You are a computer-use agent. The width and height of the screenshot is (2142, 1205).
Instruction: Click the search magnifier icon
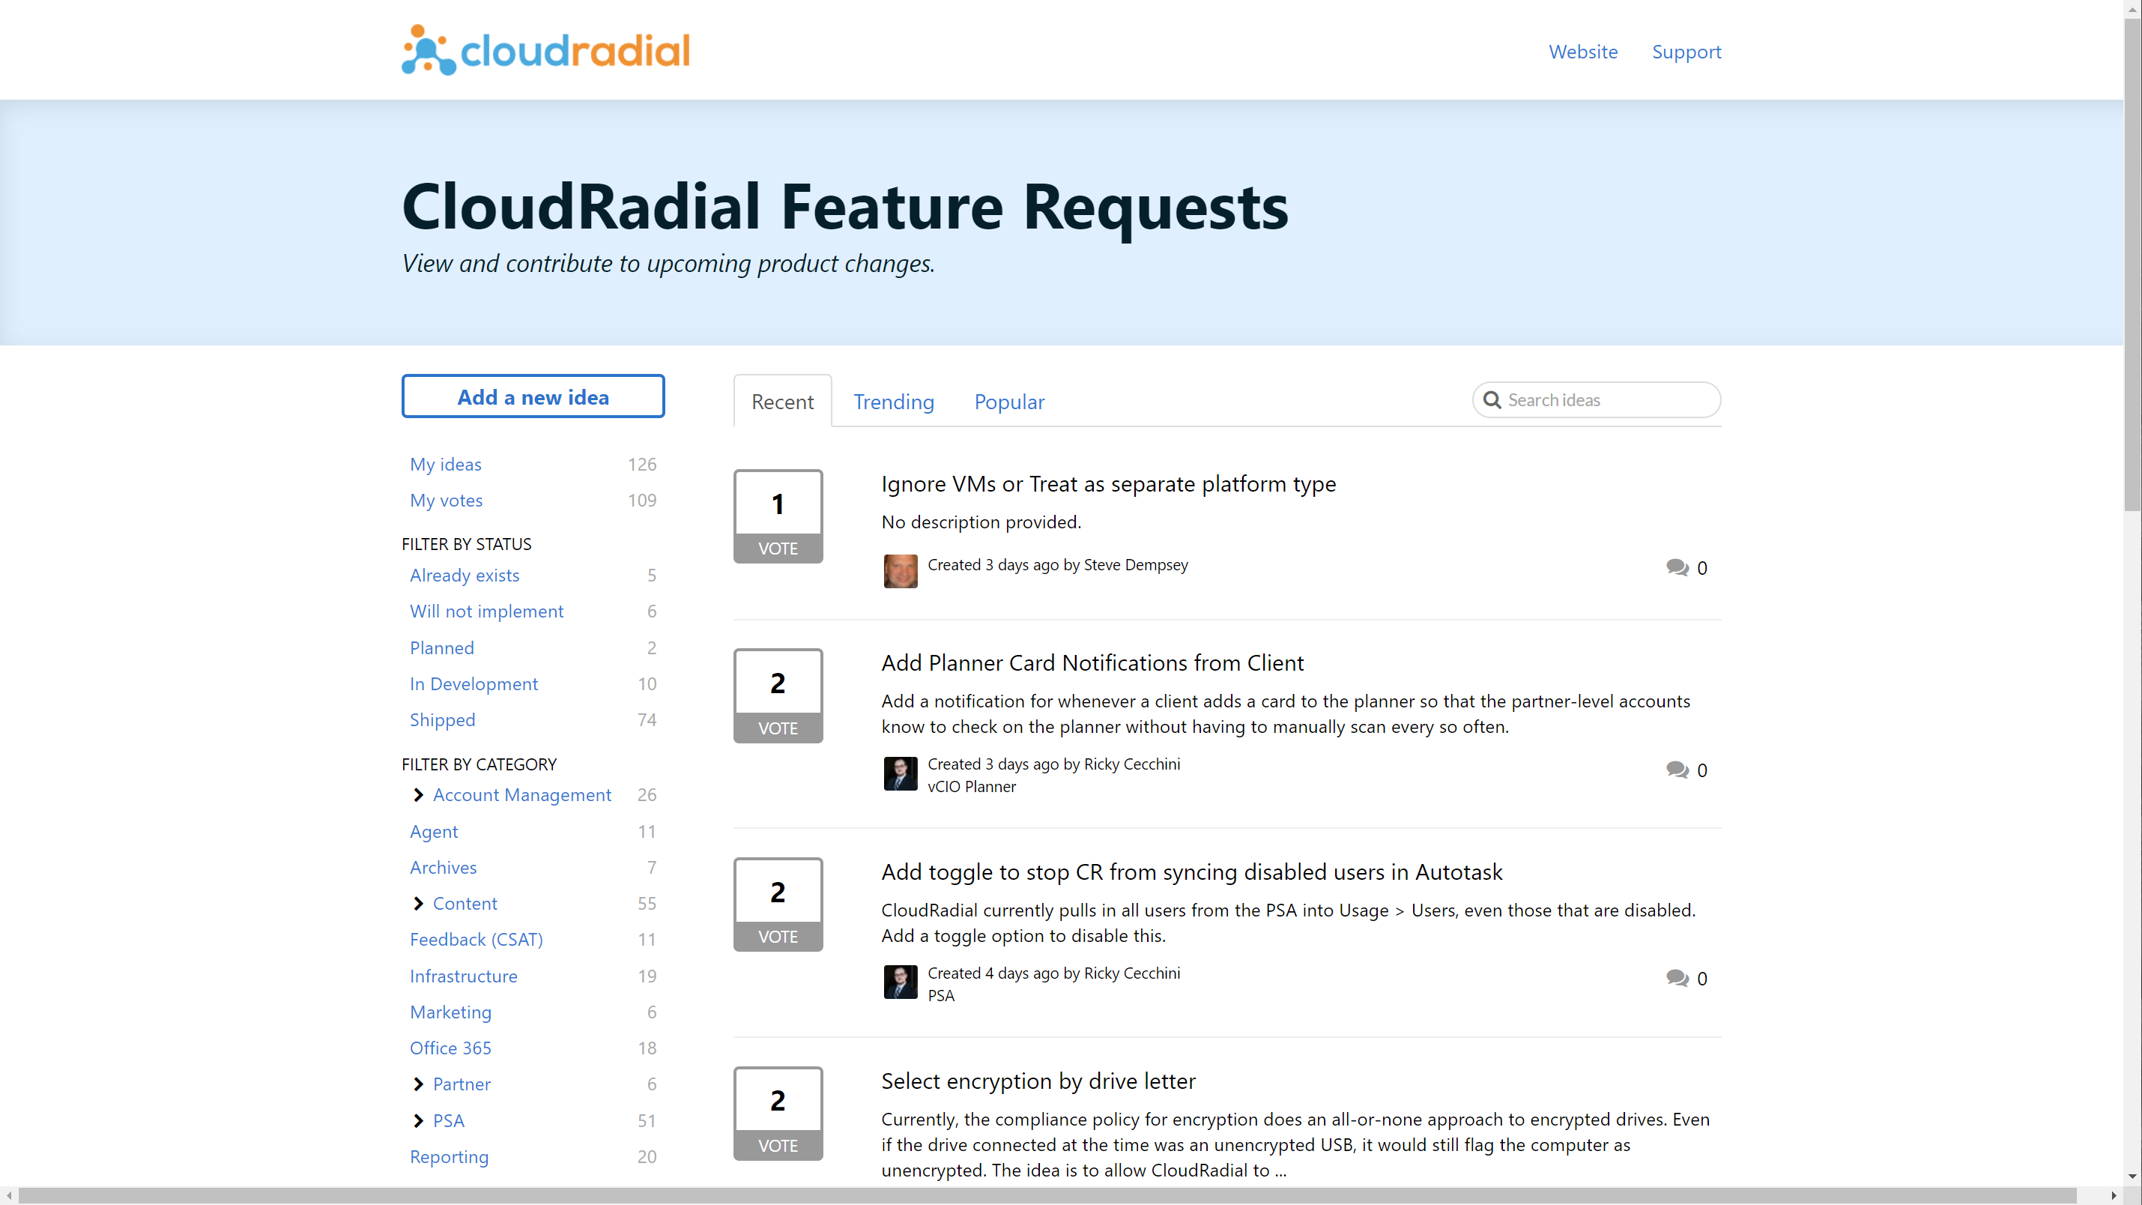point(1492,400)
